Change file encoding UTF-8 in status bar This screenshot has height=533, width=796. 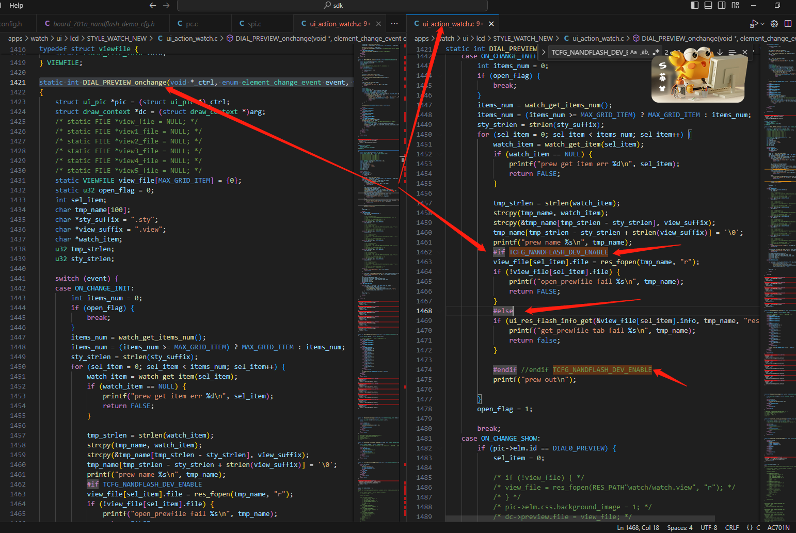(709, 527)
